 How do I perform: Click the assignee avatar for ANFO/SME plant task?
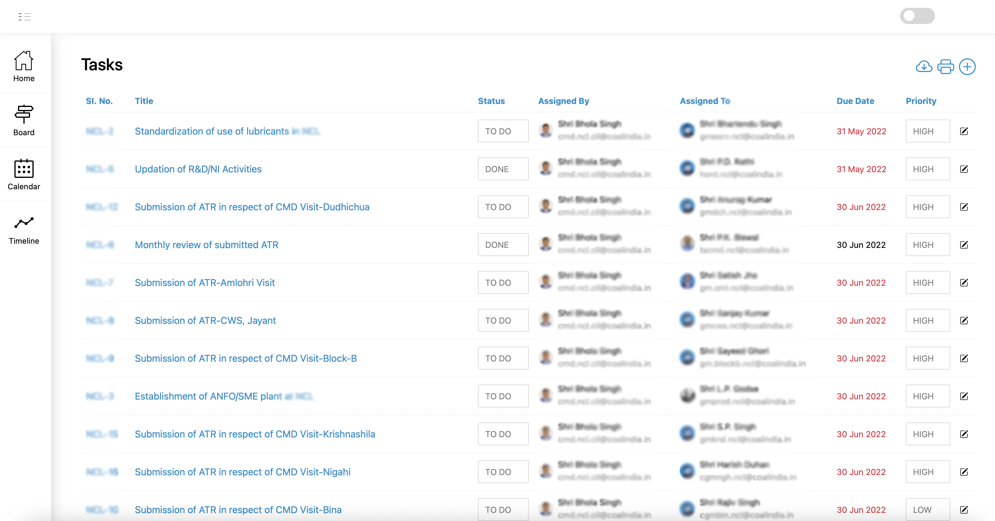[x=687, y=396]
